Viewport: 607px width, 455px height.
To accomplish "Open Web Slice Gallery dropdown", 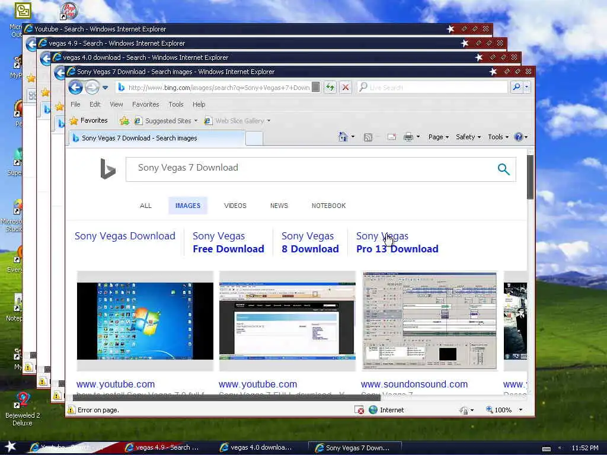I will tap(237, 121).
